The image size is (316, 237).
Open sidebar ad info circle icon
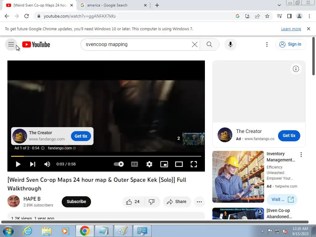(296, 69)
